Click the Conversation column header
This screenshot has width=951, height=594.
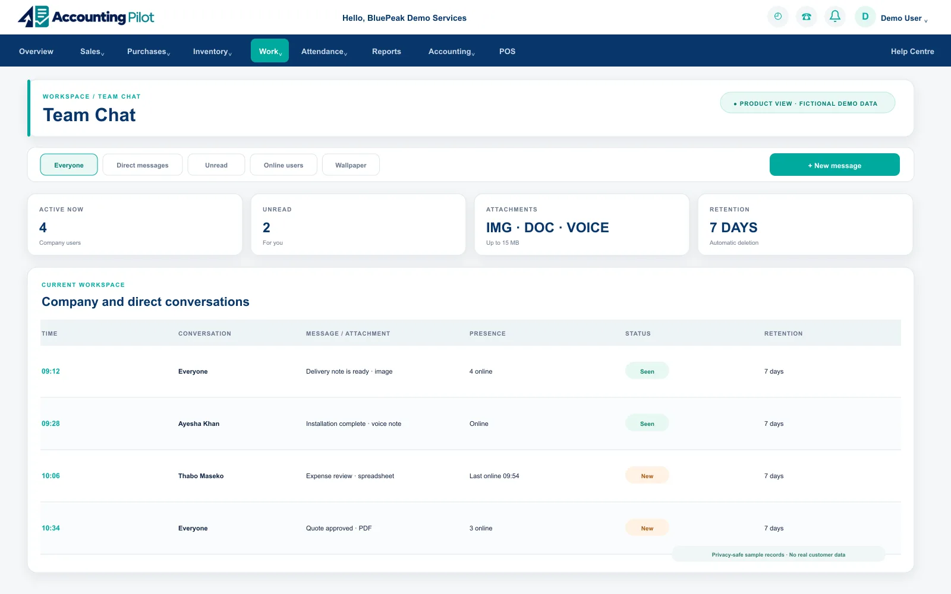click(204, 333)
